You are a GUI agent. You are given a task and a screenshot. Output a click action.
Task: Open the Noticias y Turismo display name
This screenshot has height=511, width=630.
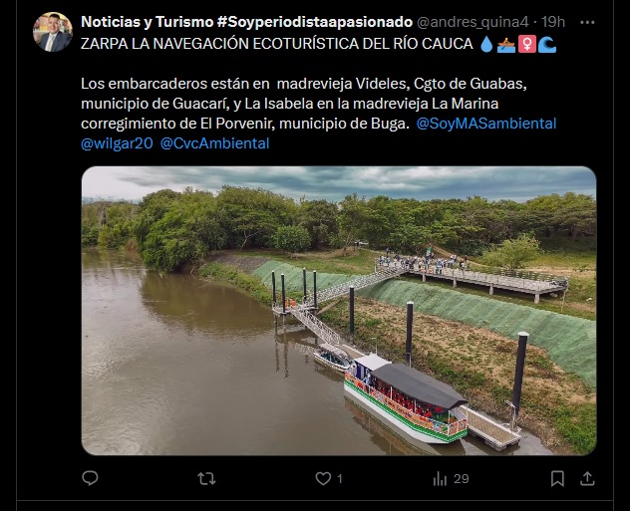(246, 22)
